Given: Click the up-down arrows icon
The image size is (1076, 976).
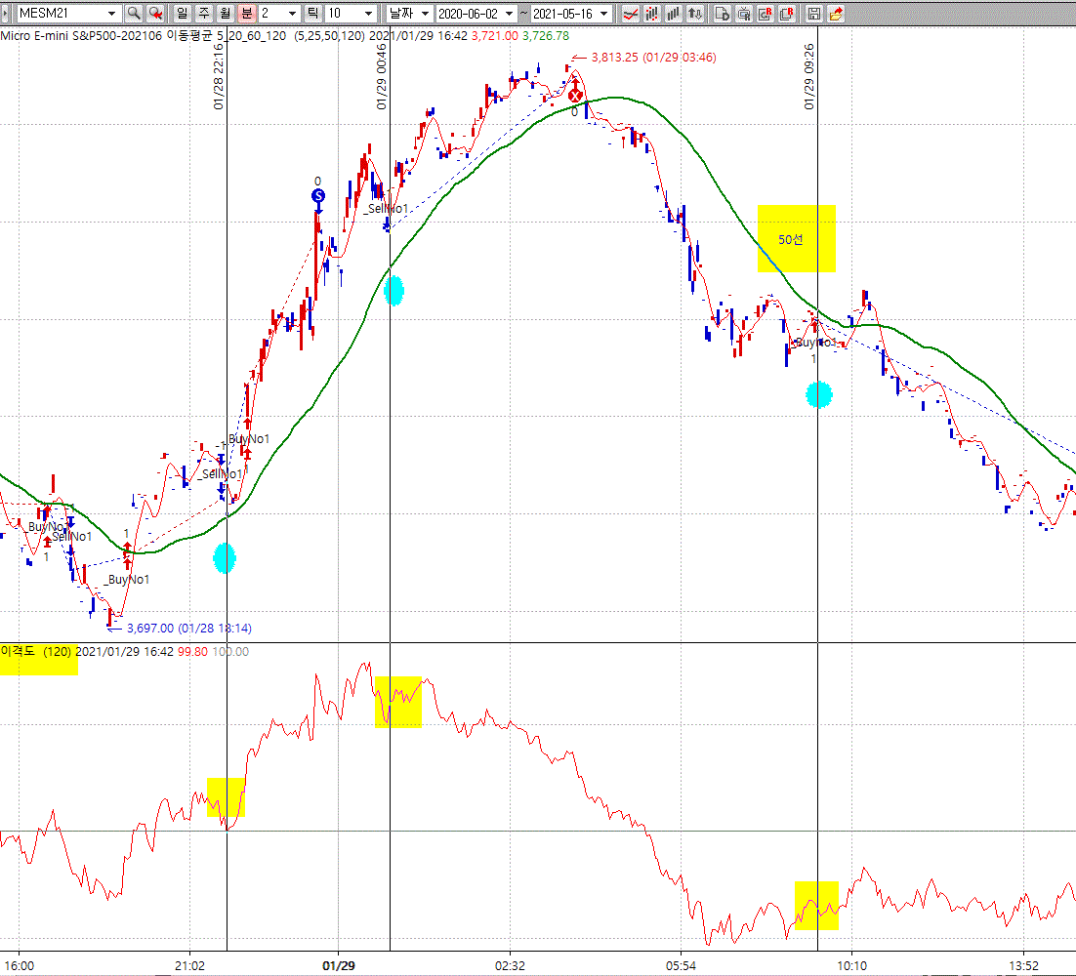Looking at the screenshot, I should point(695,14).
